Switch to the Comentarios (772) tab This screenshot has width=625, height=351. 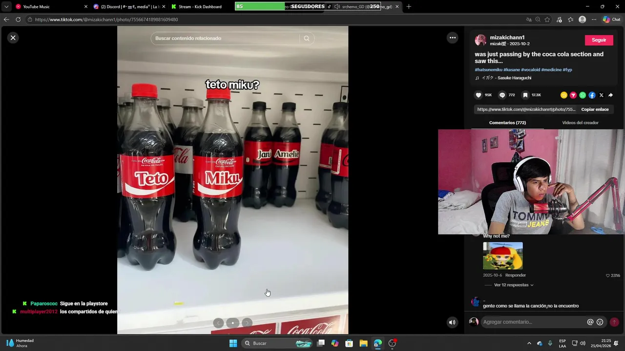507,123
